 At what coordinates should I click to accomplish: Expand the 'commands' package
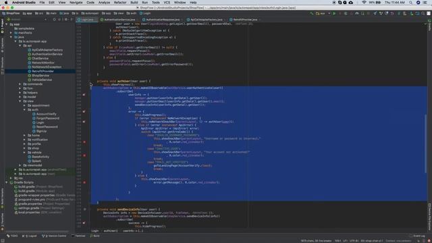click(20, 84)
